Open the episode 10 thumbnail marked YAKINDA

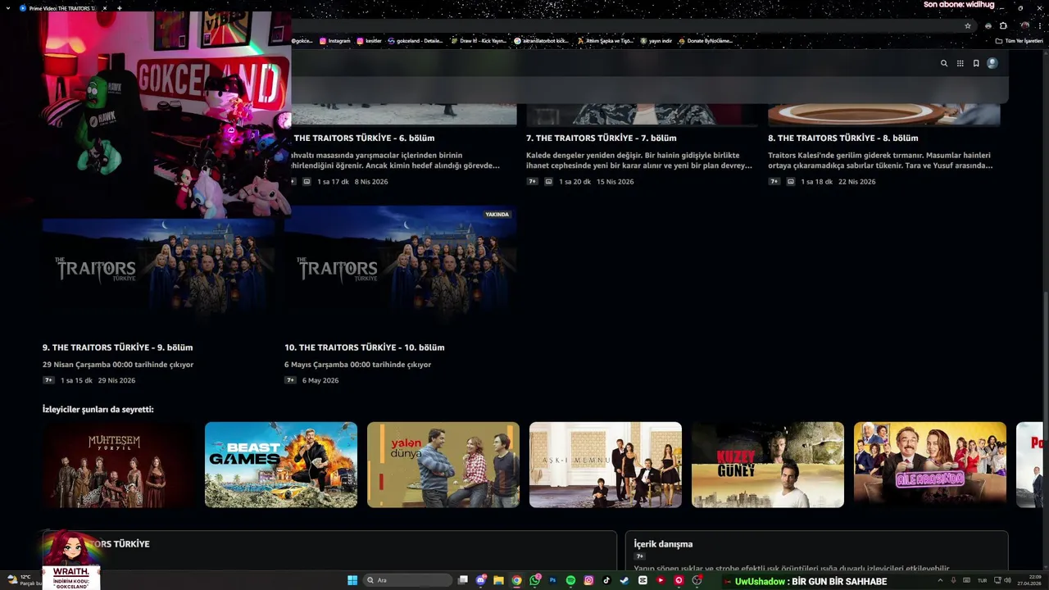400,270
